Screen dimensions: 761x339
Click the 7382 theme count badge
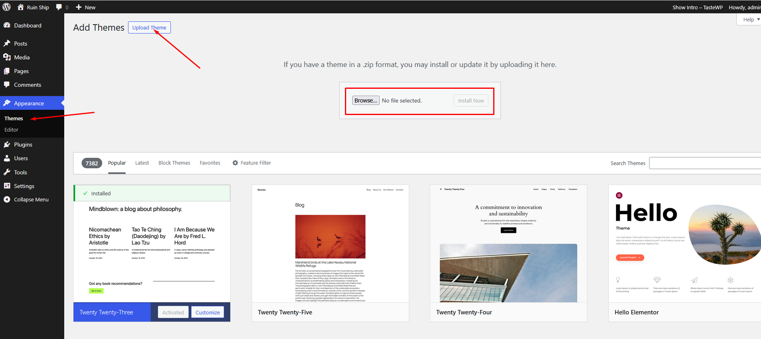click(x=92, y=163)
